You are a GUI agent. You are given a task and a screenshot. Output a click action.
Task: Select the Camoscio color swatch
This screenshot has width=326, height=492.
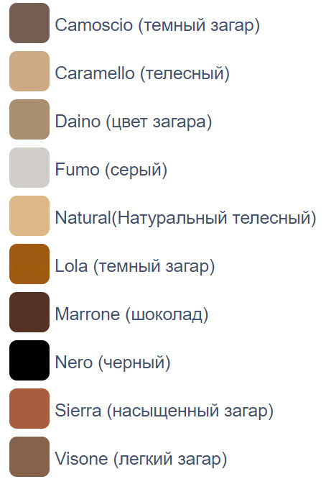29,23
